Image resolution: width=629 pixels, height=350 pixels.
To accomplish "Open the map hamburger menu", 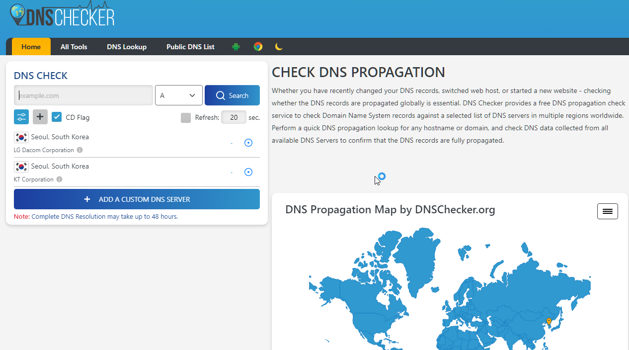I will coord(607,211).
